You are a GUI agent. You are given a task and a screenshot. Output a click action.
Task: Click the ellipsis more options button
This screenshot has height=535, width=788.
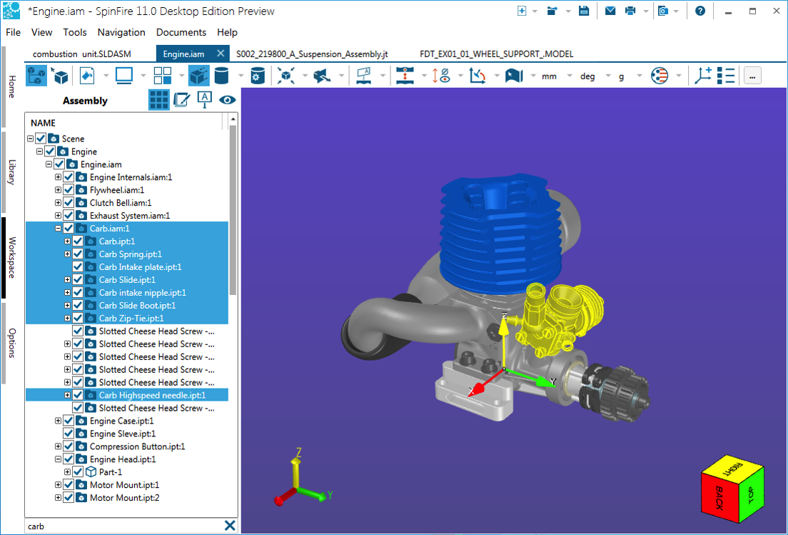pyautogui.click(x=752, y=76)
